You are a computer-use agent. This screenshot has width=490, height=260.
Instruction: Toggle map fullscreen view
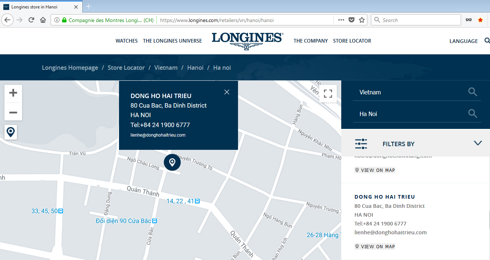click(x=328, y=93)
